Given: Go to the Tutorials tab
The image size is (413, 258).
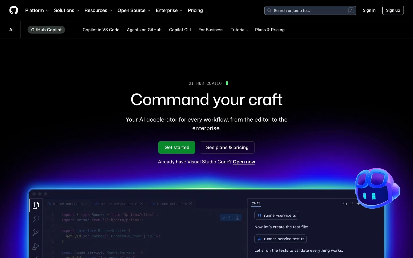Looking at the screenshot, I should pos(239,30).
